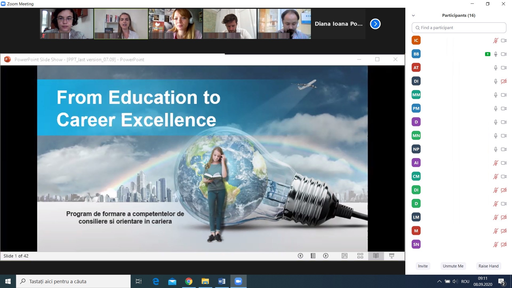Go to previous slide in PowerPoint status bar
Viewport: 512px width, 288px height.
pyautogui.click(x=300, y=256)
